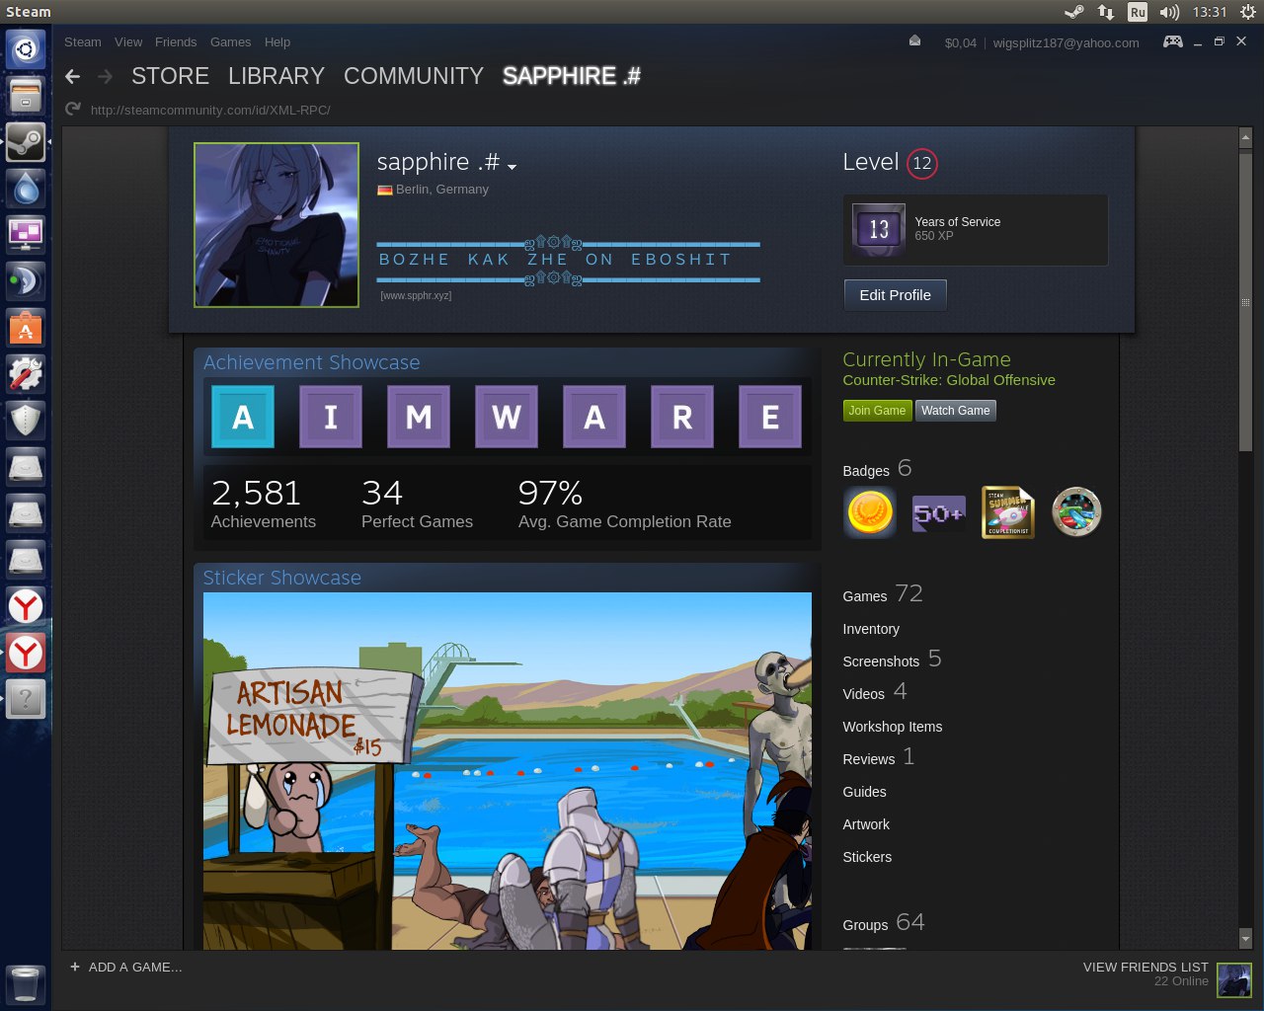Click the scrollbar up arrow

tap(1245, 137)
